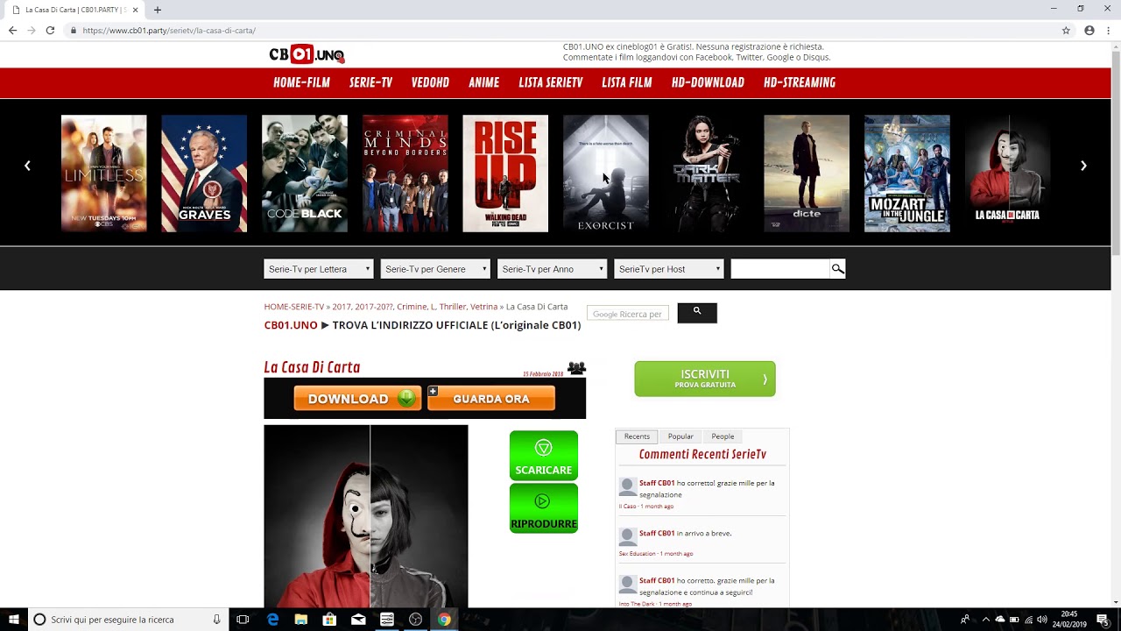Open the Rise Up Walking Dead poster

point(505,174)
